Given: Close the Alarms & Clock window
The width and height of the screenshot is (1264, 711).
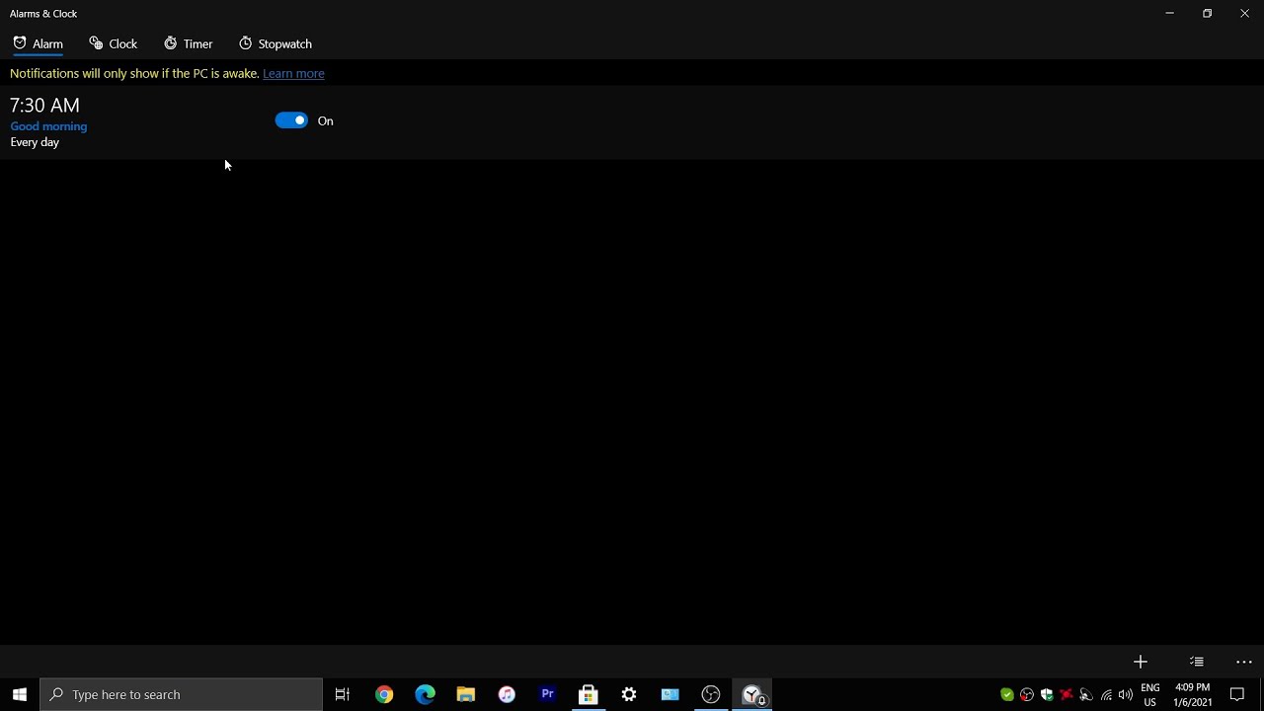Looking at the screenshot, I should pos(1244,13).
